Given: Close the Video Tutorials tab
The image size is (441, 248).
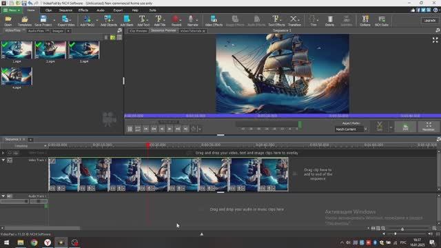Looking at the screenshot, I should [204, 31].
